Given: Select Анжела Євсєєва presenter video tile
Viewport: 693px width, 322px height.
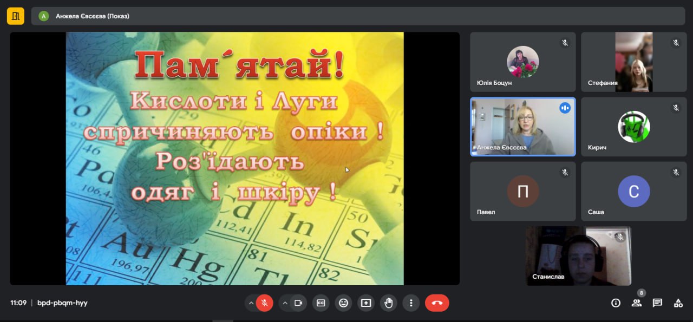Looking at the screenshot, I should 522,127.
